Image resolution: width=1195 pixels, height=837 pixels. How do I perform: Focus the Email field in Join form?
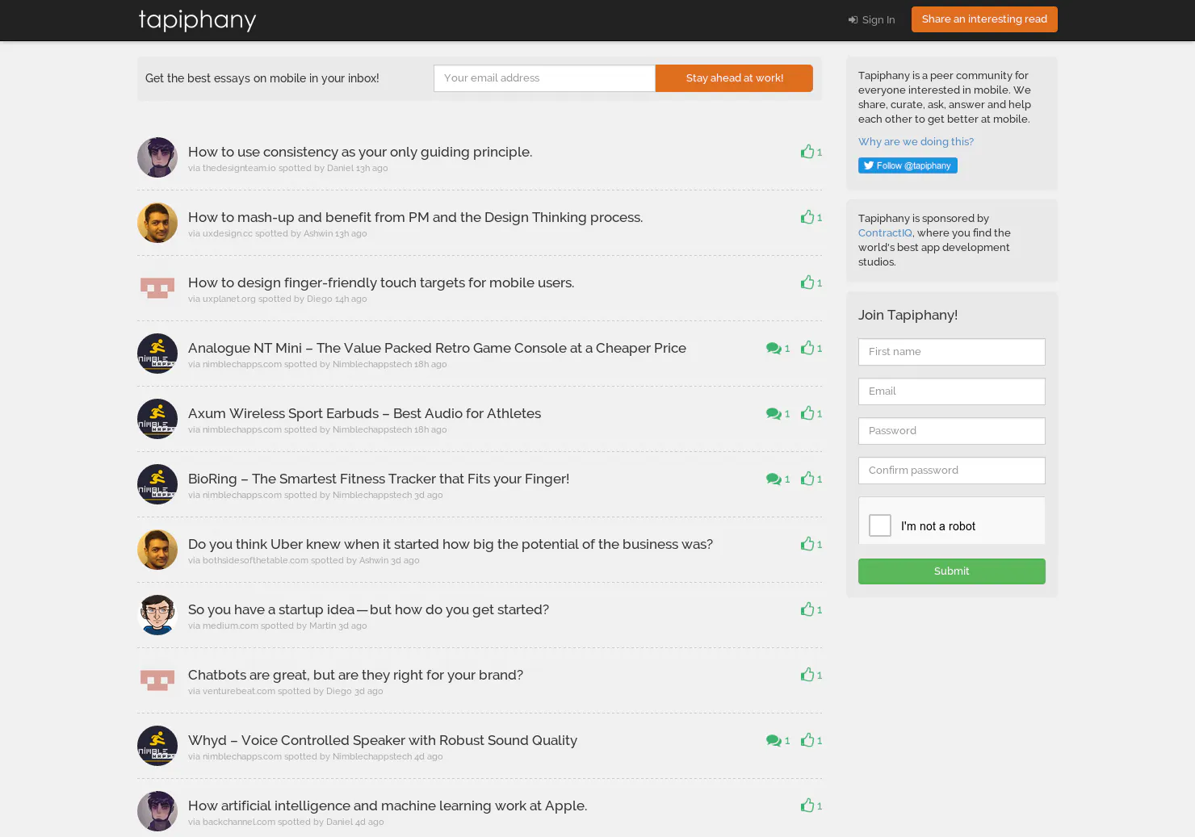(x=951, y=391)
